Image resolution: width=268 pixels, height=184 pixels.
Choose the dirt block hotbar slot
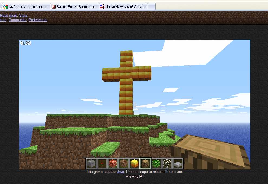click(124, 163)
